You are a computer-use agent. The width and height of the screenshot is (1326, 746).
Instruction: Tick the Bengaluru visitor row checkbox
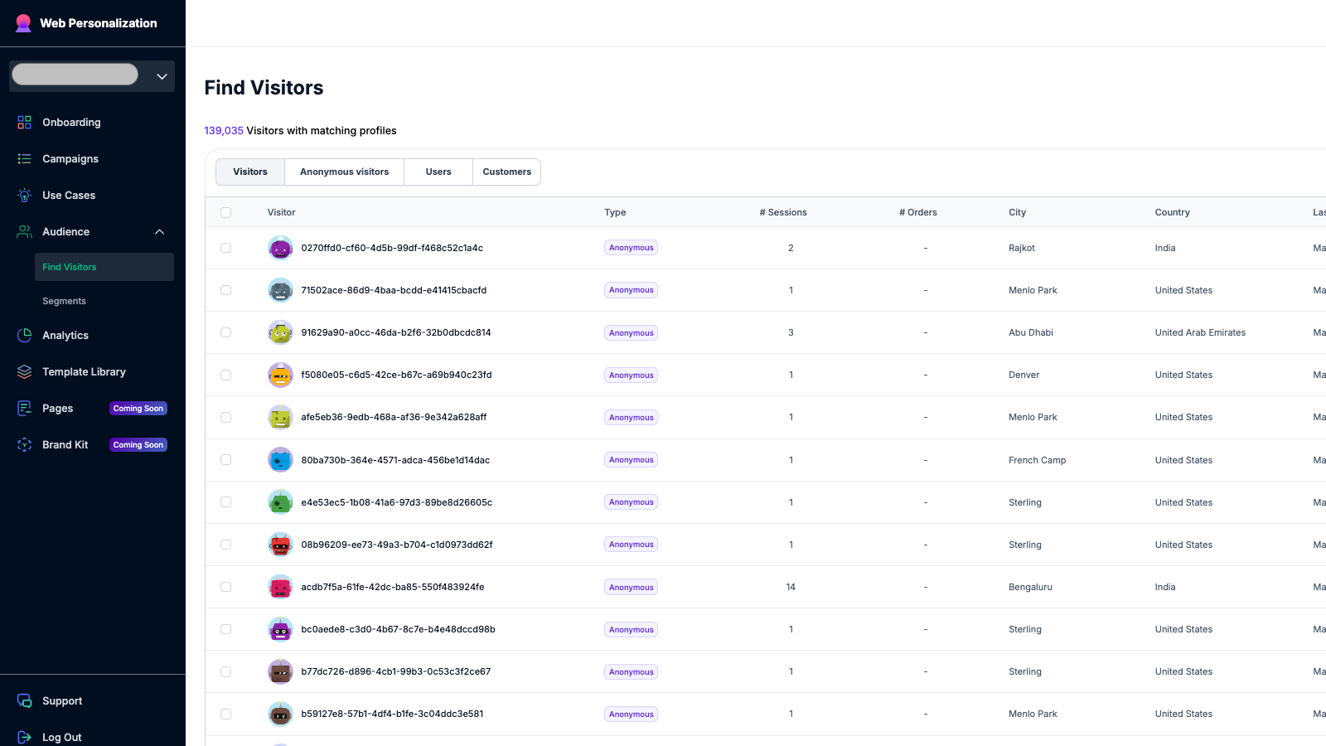(x=226, y=587)
